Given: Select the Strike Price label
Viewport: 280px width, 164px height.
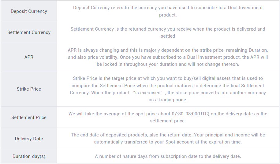Looking at the screenshot, I should [29, 89].
